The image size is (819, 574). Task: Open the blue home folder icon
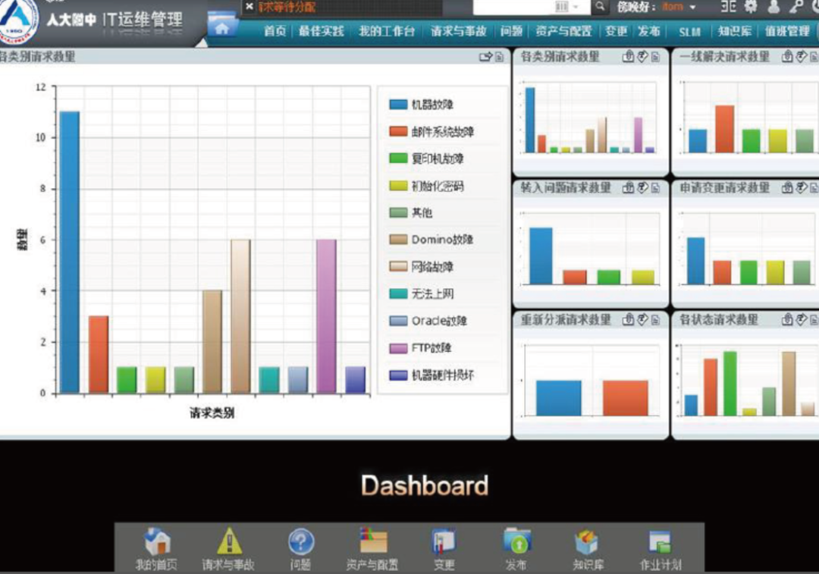222,26
